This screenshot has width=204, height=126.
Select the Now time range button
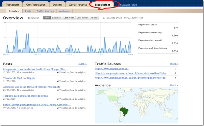coord(47,18)
